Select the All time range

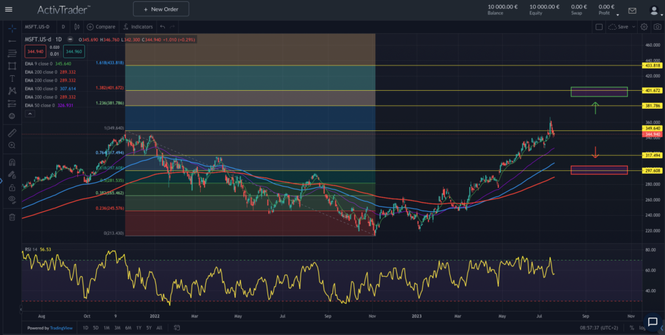[159, 328]
